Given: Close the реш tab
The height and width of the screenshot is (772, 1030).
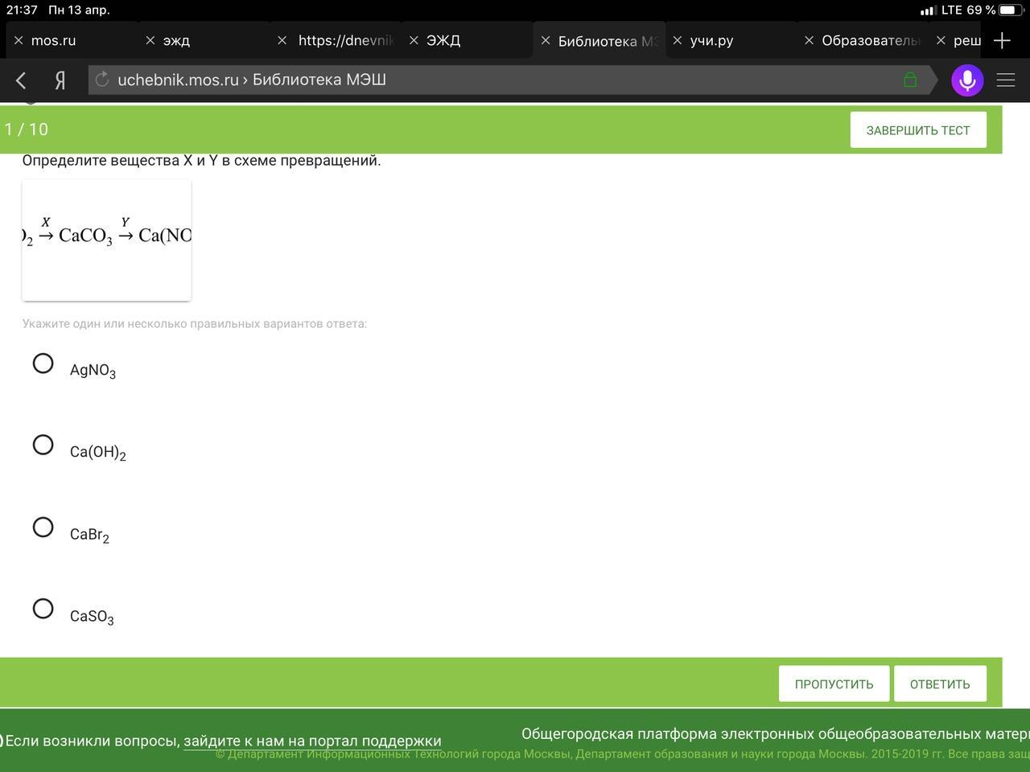Looking at the screenshot, I should click(x=941, y=40).
